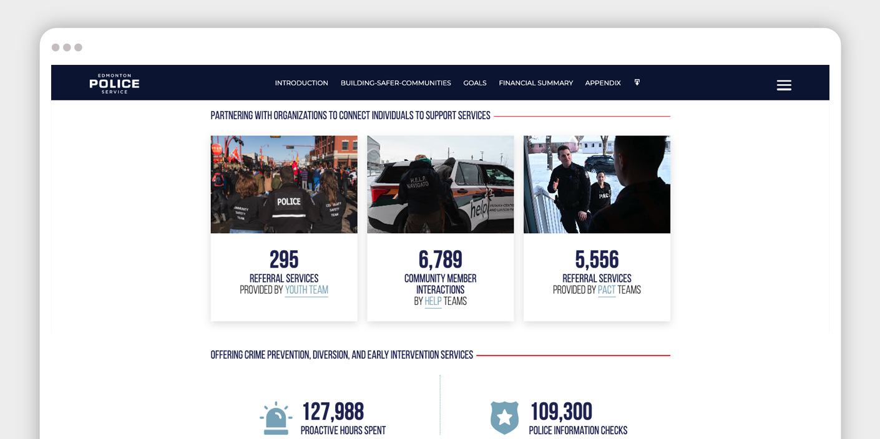Open Building-Safer-Communities in the navigation
This screenshot has height=439, width=880.
coord(396,83)
